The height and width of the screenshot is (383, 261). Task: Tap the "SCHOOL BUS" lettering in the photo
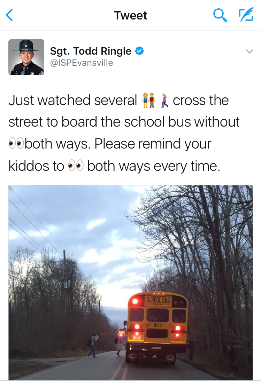(158, 300)
